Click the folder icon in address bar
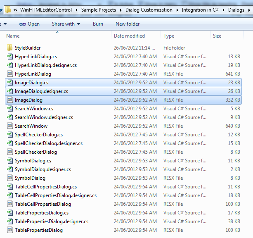The width and height of the screenshot is (253, 238). (8, 10)
